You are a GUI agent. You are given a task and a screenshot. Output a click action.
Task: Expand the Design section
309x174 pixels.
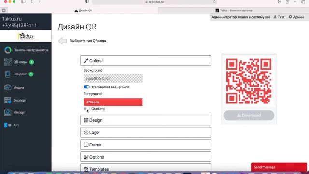click(146, 120)
